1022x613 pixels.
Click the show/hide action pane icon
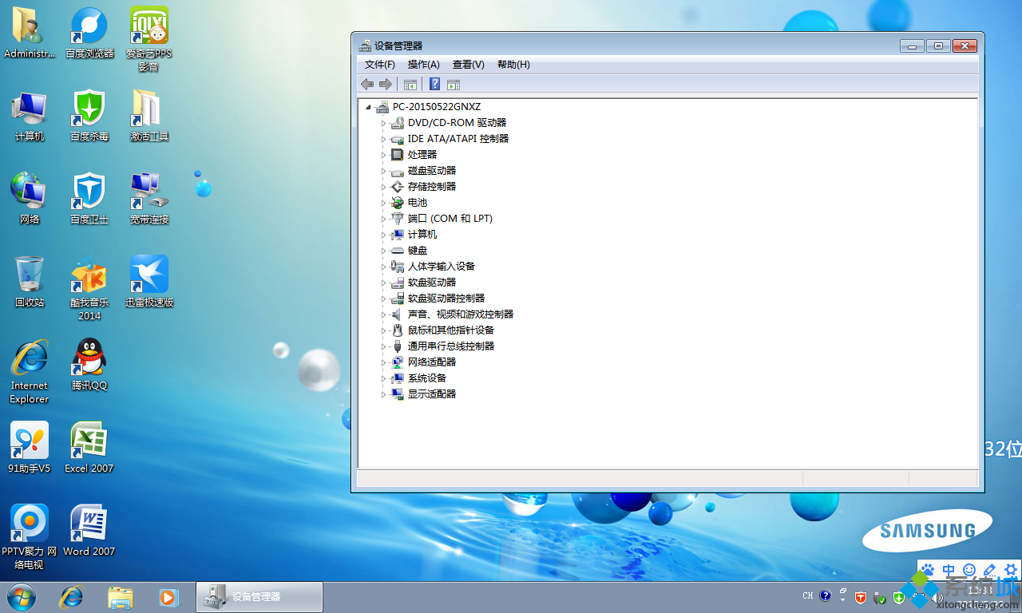click(454, 85)
